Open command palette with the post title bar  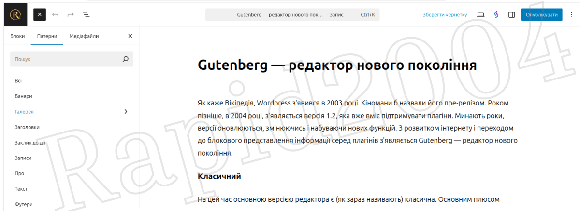coord(292,15)
